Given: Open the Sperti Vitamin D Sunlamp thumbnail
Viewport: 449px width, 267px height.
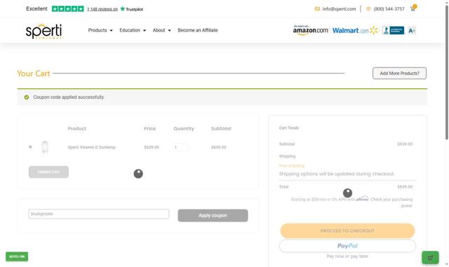Looking at the screenshot, I should [x=45, y=146].
